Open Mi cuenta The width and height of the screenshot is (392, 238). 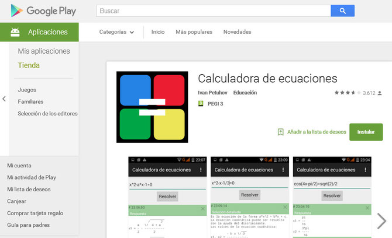pyautogui.click(x=19, y=166)
